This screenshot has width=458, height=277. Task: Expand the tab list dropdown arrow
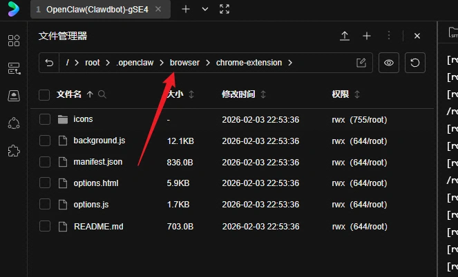pos(205,9)
